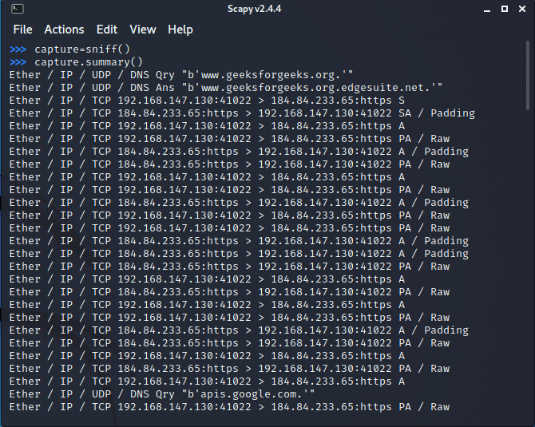Image resolution: width=535 pixels, height=427 pixels.
Task: Click the vertical scrollbar thumb
Action: click(x=529, y=80)
